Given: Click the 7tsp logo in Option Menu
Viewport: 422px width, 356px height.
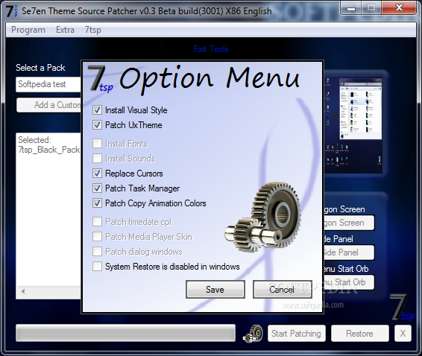Looking at the screenshot, I should tap(100, 79).
